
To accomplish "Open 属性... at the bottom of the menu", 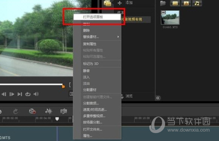I will [x=97, y=136].
